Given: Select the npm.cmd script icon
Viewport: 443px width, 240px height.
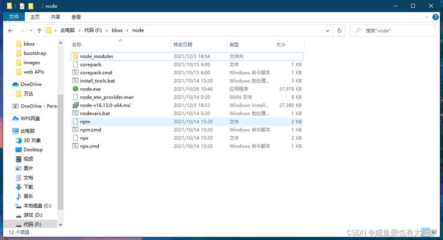Looking at the screenshot, I should [75, 130].
